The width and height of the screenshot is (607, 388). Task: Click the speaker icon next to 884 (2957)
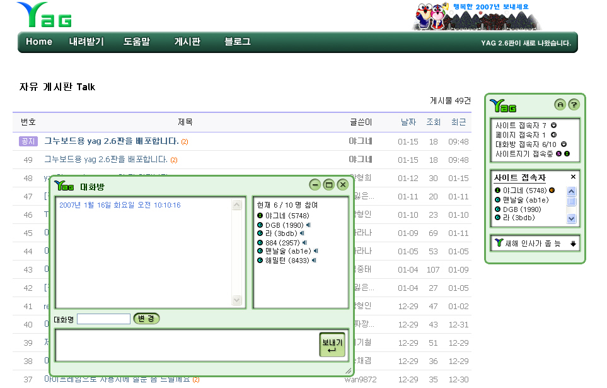pos(304,242)
